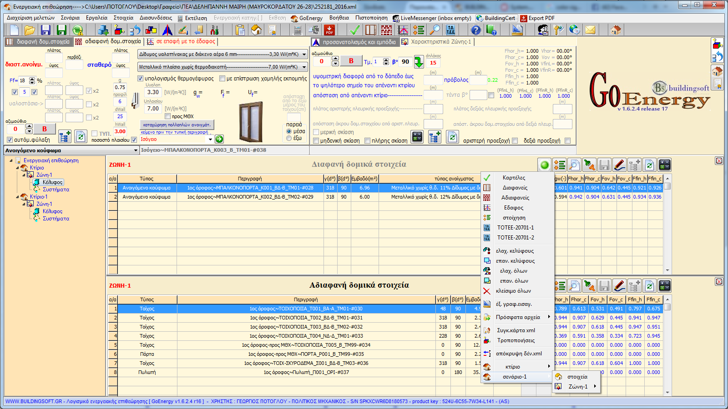Viewport: 728px width, 409px height.
Task: Click the blue question mark help icon
Action: 475,30
